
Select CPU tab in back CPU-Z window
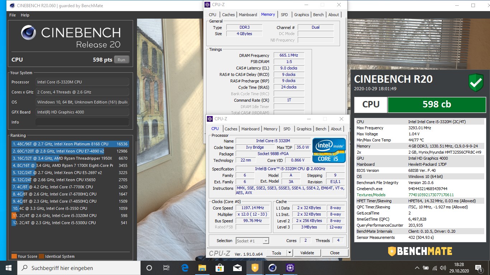pyautogui.click(x=213, y=15)
